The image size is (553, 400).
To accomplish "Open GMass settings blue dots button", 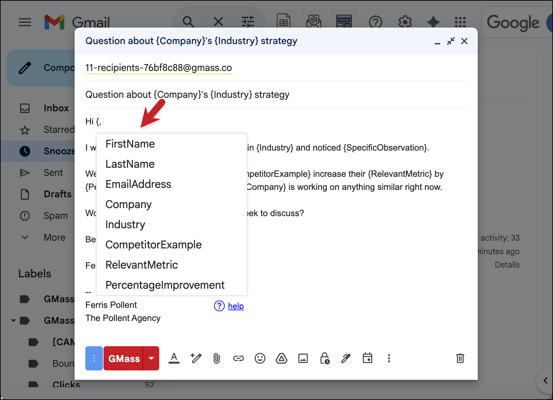I will coord(94,358).
